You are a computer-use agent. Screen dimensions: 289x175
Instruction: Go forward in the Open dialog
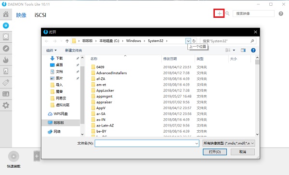54,41
